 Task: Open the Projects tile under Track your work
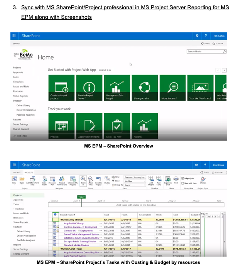62,126
